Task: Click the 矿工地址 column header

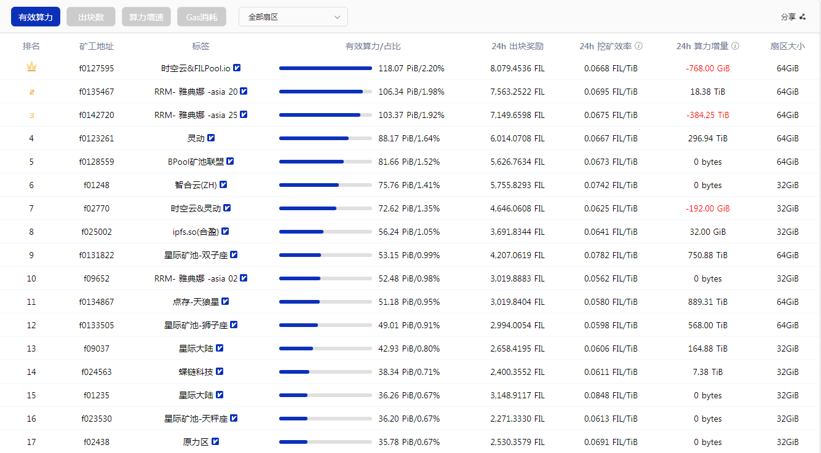Action: click(97, 46)
